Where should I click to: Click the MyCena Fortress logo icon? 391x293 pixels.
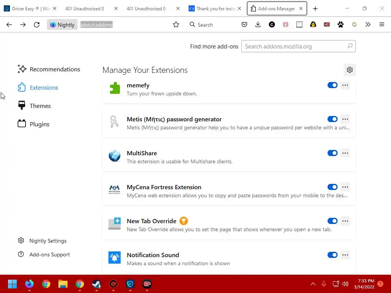click(115, 190)
